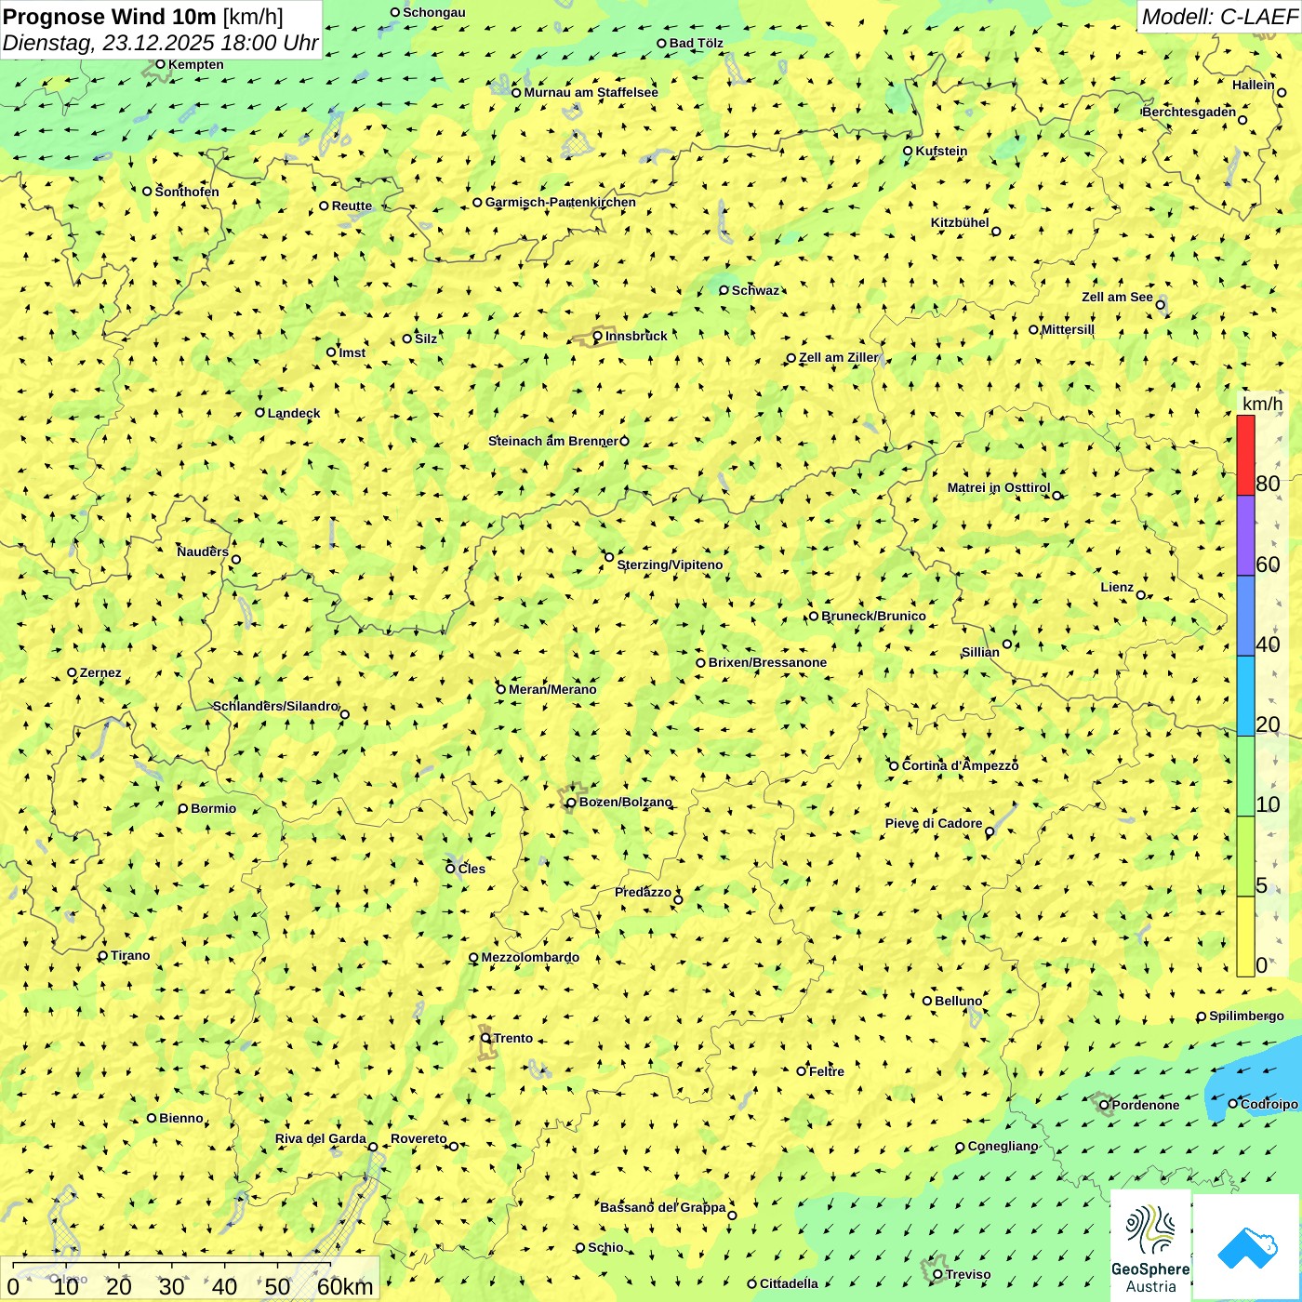Select the yellow 0–5 km/h legend color
The width and height of the screenshot is (1302, 1302).
tap(1245, 937)
